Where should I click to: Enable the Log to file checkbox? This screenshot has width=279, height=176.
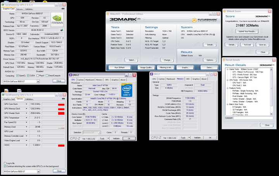coord(5,163)
